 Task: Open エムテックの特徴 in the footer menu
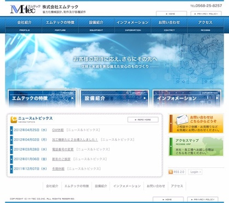pos(77,186)
